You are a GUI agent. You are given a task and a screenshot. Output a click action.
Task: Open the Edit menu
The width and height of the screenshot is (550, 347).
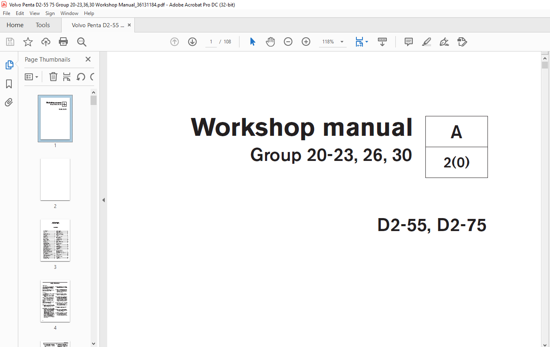(x=20, y=13)
